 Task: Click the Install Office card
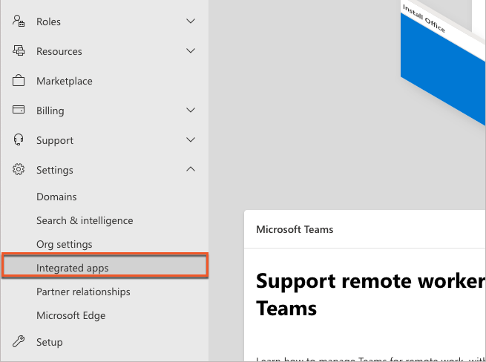[x=443, y=64]
